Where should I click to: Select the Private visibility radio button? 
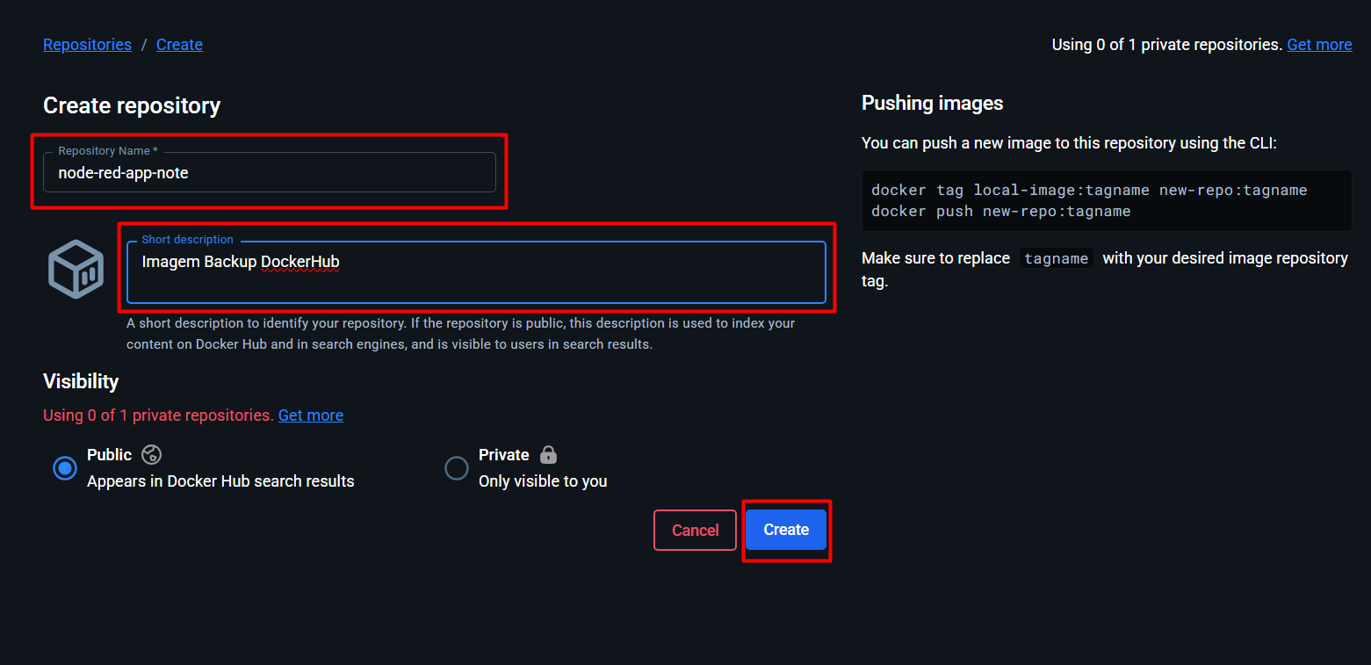tap(457, 468)
